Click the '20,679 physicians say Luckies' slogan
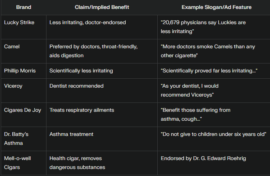Image resolution: width=270 pixels, height=176 pixels. pos(203,27)
